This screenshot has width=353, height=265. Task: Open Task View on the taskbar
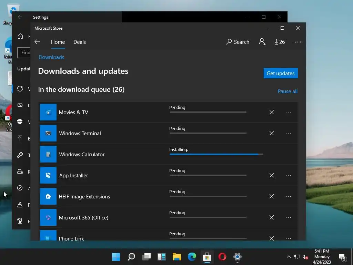coord(147,257)
